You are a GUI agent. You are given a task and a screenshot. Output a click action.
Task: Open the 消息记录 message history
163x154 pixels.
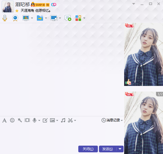click(x=112, y=120)
